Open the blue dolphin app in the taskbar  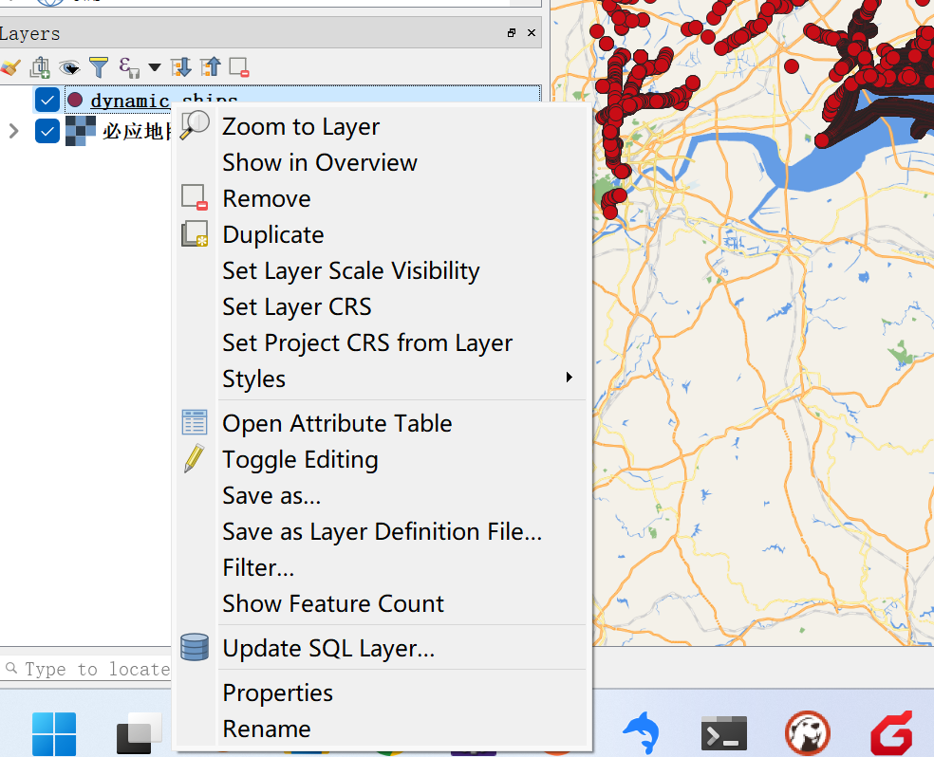[x=641, y=732]
